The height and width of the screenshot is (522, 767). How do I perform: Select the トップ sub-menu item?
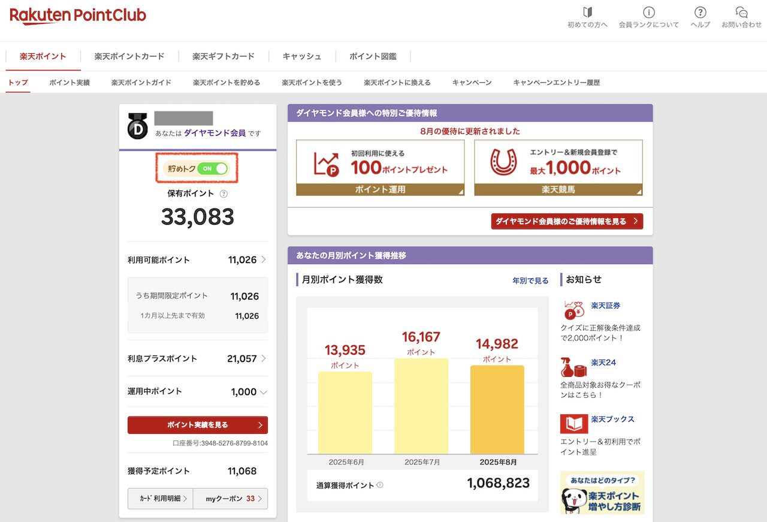point(18,83)
